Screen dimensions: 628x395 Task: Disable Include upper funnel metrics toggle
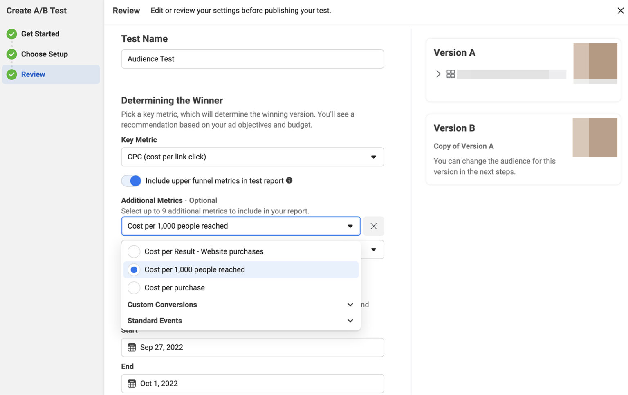click(131, 180)
